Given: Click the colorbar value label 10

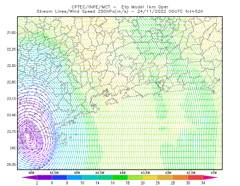Looking at the screenshot, I should tap(82, 183).
